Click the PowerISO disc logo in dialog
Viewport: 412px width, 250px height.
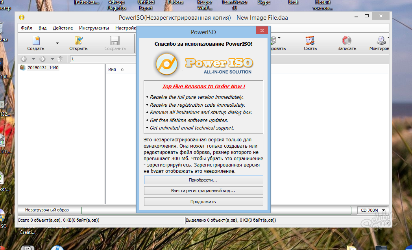tap(166, 64)
